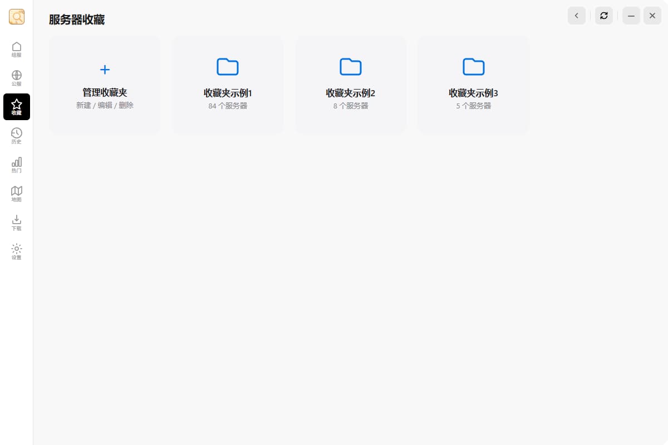
Task: Open the 地图 map section
Action: (17, 194)
